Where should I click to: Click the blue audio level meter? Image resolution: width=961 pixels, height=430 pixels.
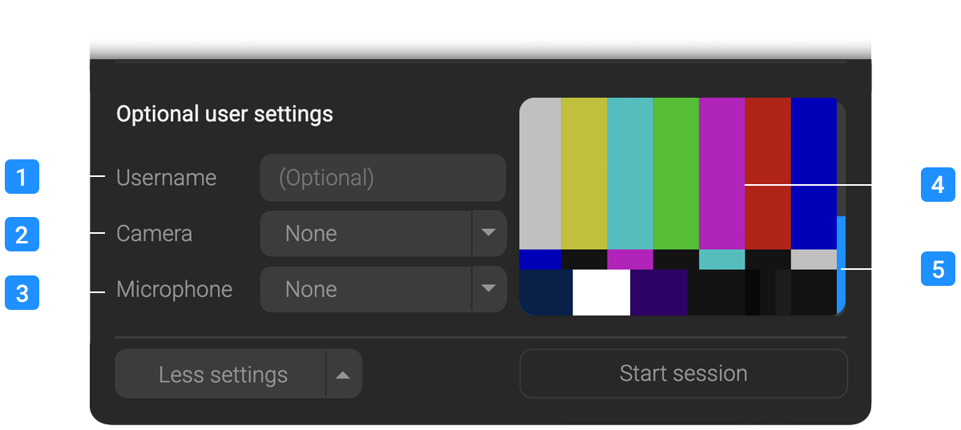(x=841, y=264)
